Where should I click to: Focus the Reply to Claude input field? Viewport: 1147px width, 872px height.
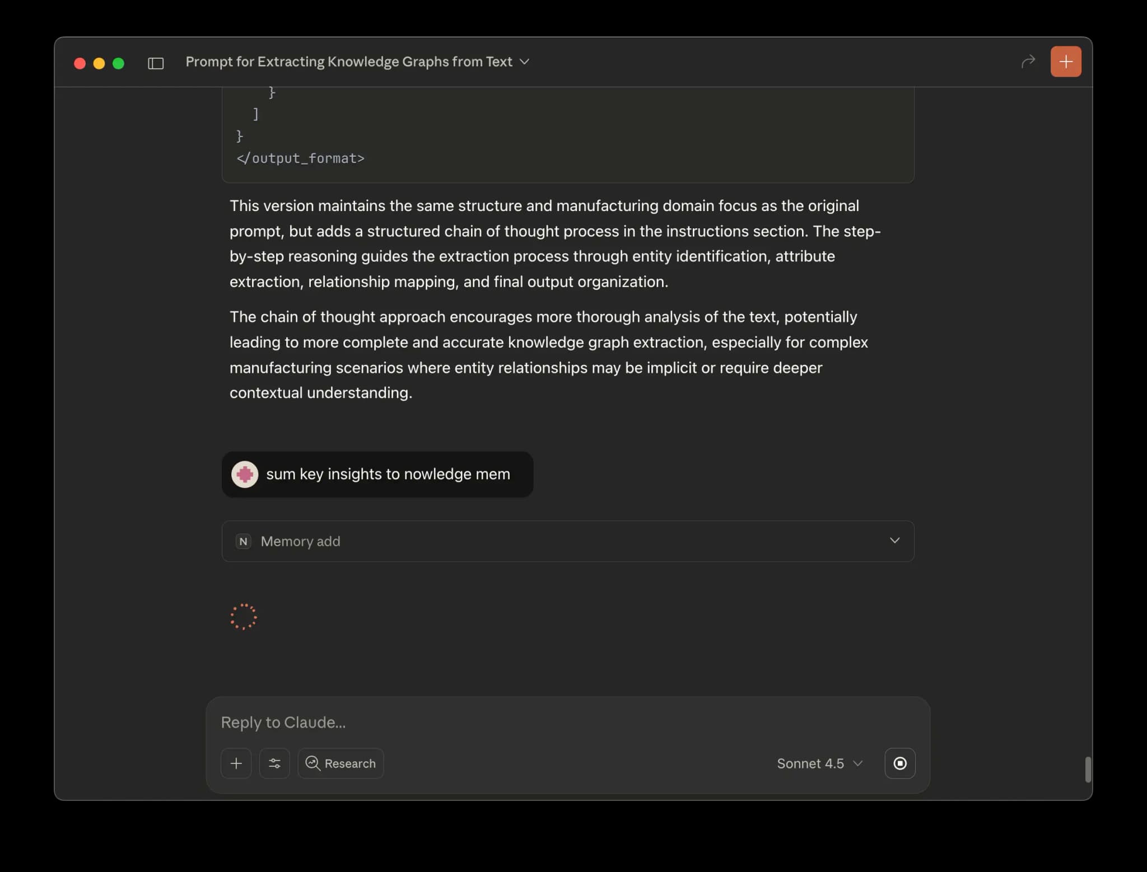(504, 722)
